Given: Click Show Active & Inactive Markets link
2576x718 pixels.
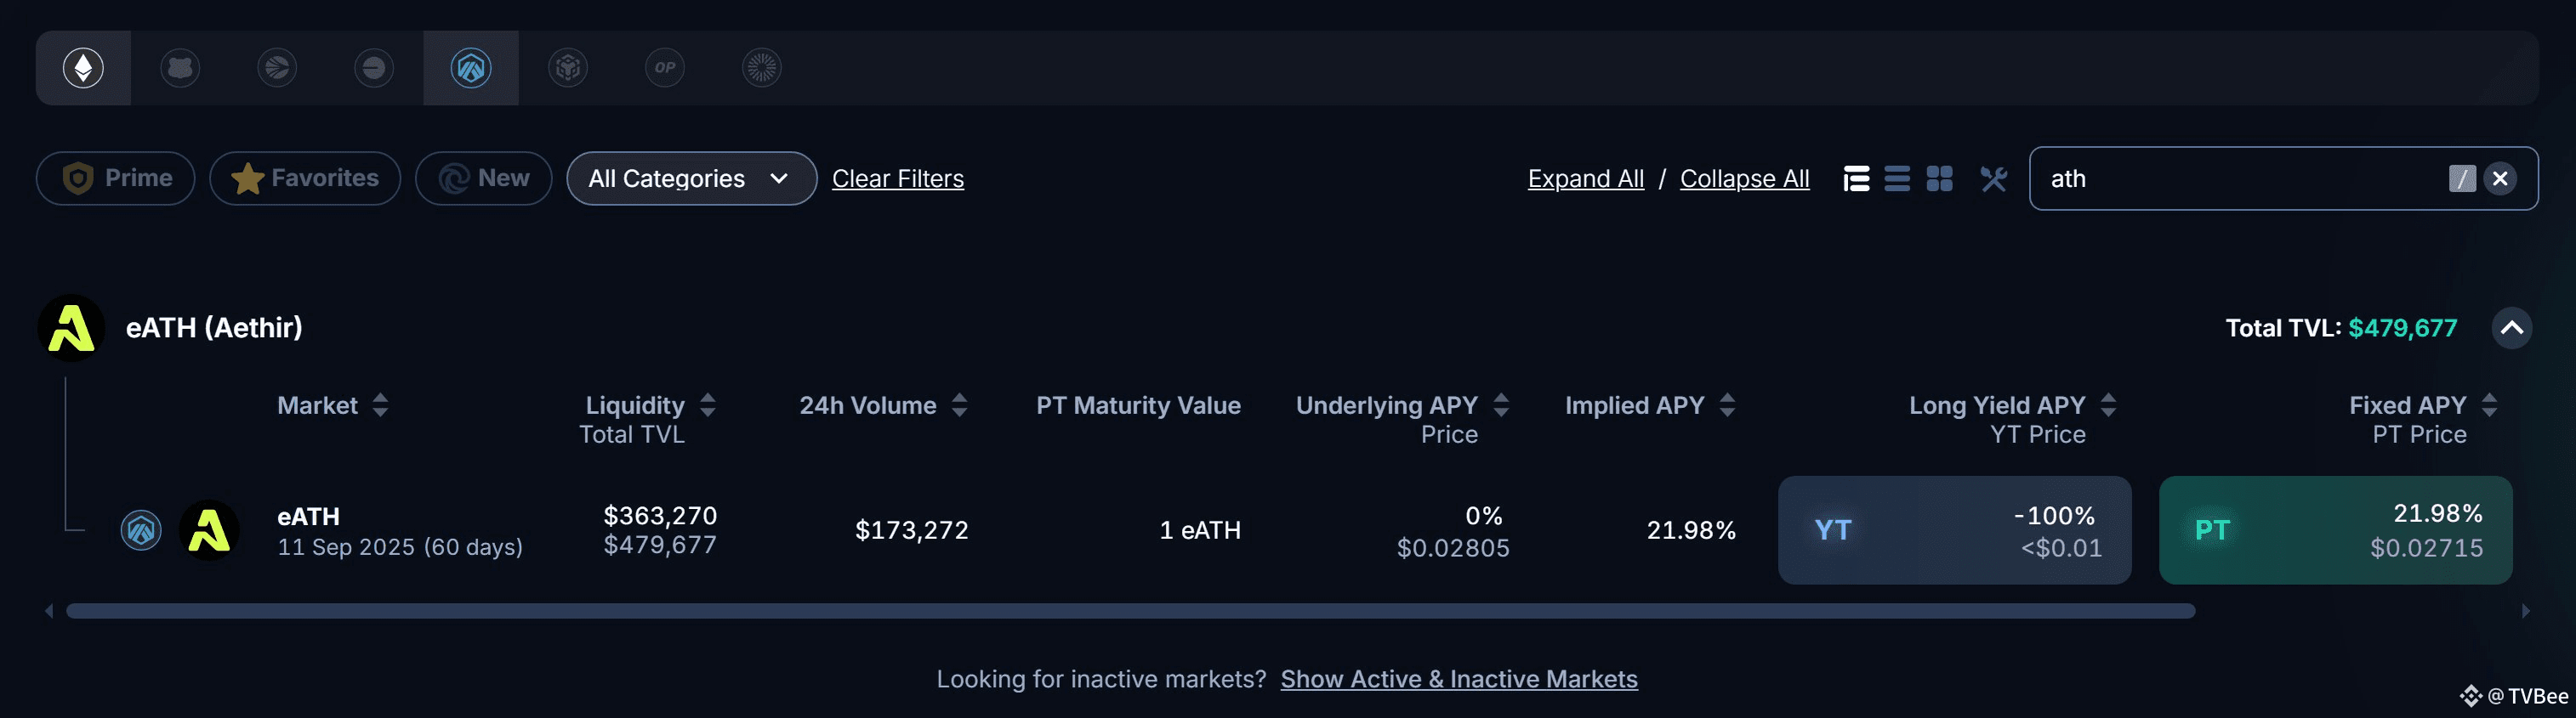Looking at the screenshot, I should click(x=1459, y=679).
